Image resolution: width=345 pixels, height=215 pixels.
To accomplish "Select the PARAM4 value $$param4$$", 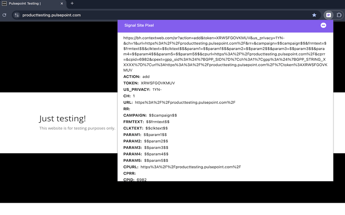I will [x=156, y=154].
